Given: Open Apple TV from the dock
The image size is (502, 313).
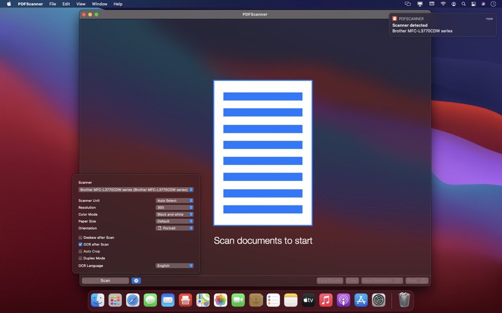Looking at the screenshot, I should (308, 300).
